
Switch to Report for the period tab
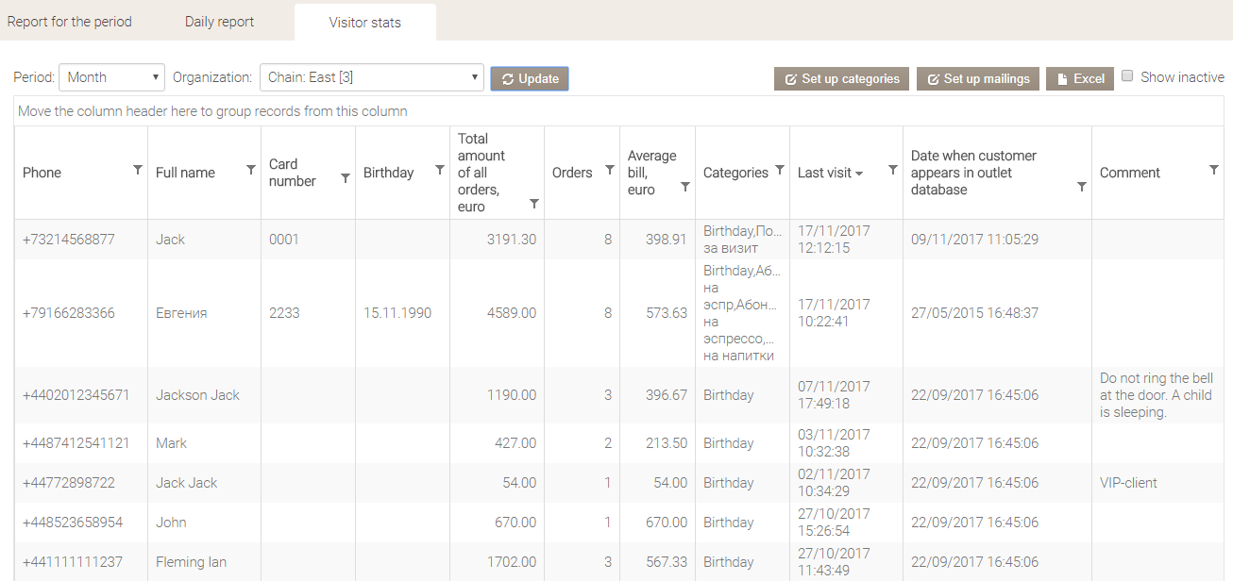pos(70,22)
